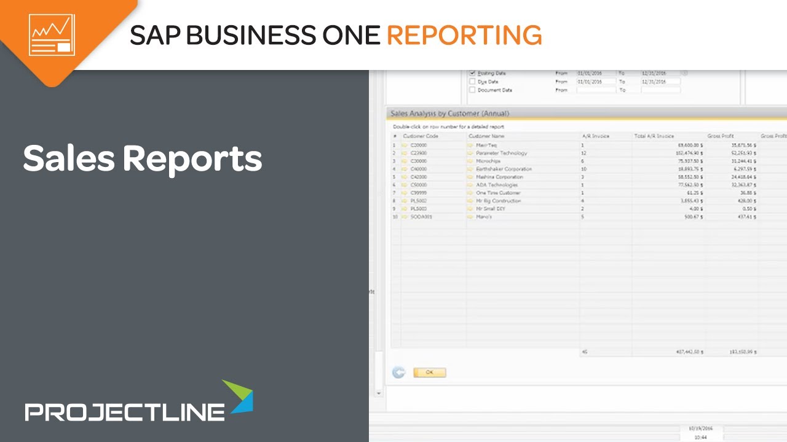Click the Mashina Corporation name cell
Screen dimensions: 787x442
tap(523, 177)
